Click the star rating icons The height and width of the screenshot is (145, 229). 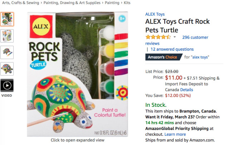click(x=158, y=37)
